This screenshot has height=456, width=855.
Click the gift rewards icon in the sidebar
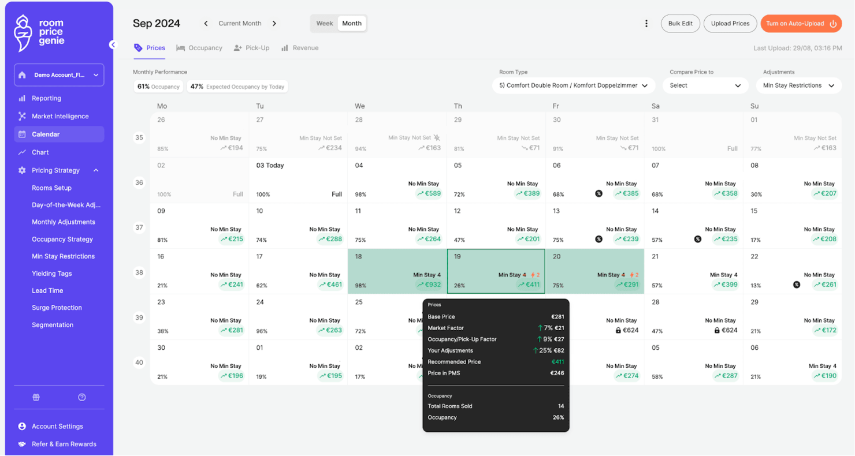point(36,397)
